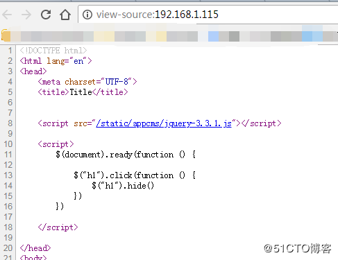Click line number 8 in gutter
This screenshot has width=338, height=260.
(10, 123)
